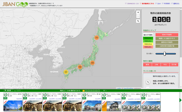Click the right panel vertical scrollbar

[181, 34]
